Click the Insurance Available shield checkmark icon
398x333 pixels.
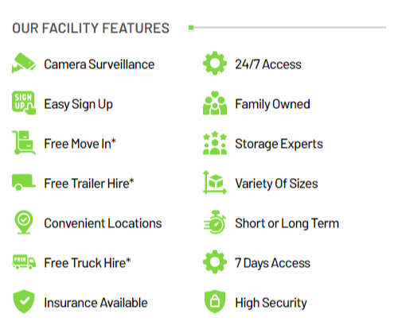(24, 301)
